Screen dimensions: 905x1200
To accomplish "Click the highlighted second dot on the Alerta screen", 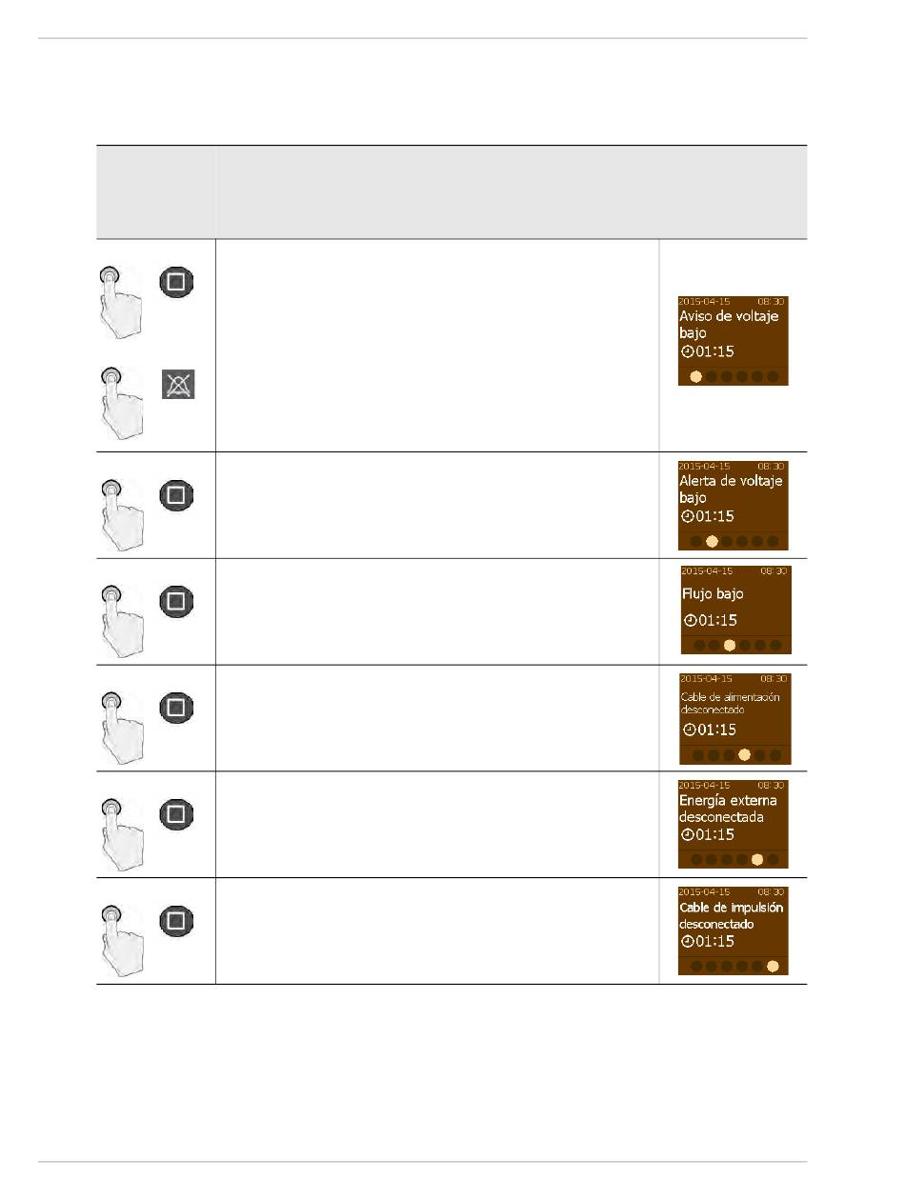I will point(712,542).
